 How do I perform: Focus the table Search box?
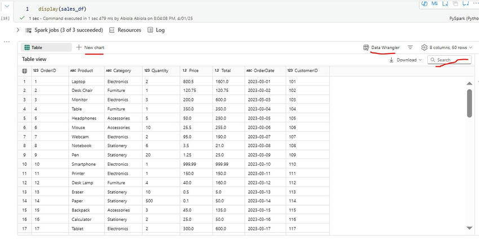point(449,60)
